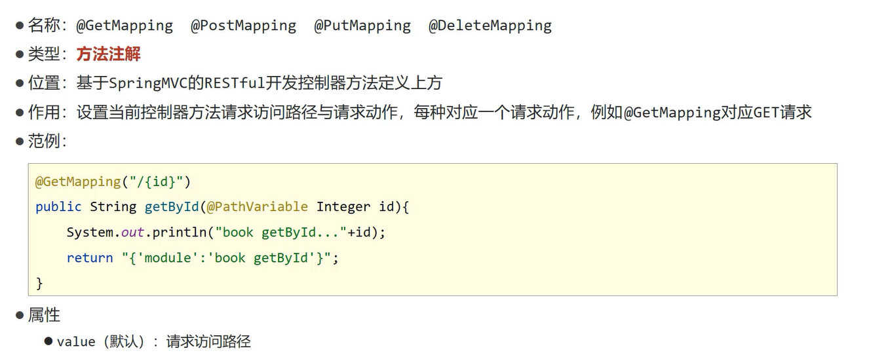Click the closing brace of the code block
Viewport: 890px width, 359px height.
click(39, 283)
